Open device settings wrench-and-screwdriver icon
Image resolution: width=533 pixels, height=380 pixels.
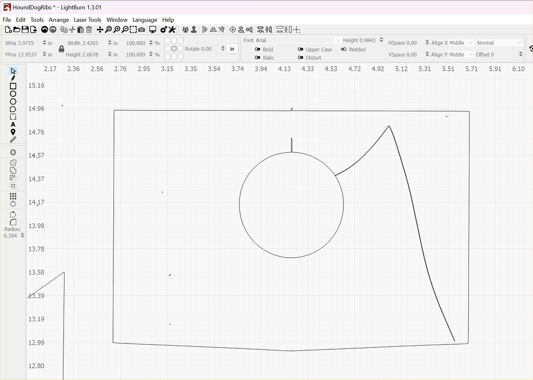(172, 30)
